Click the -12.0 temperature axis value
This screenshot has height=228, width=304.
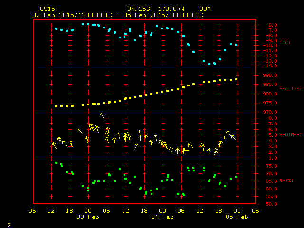coord(270,56)
